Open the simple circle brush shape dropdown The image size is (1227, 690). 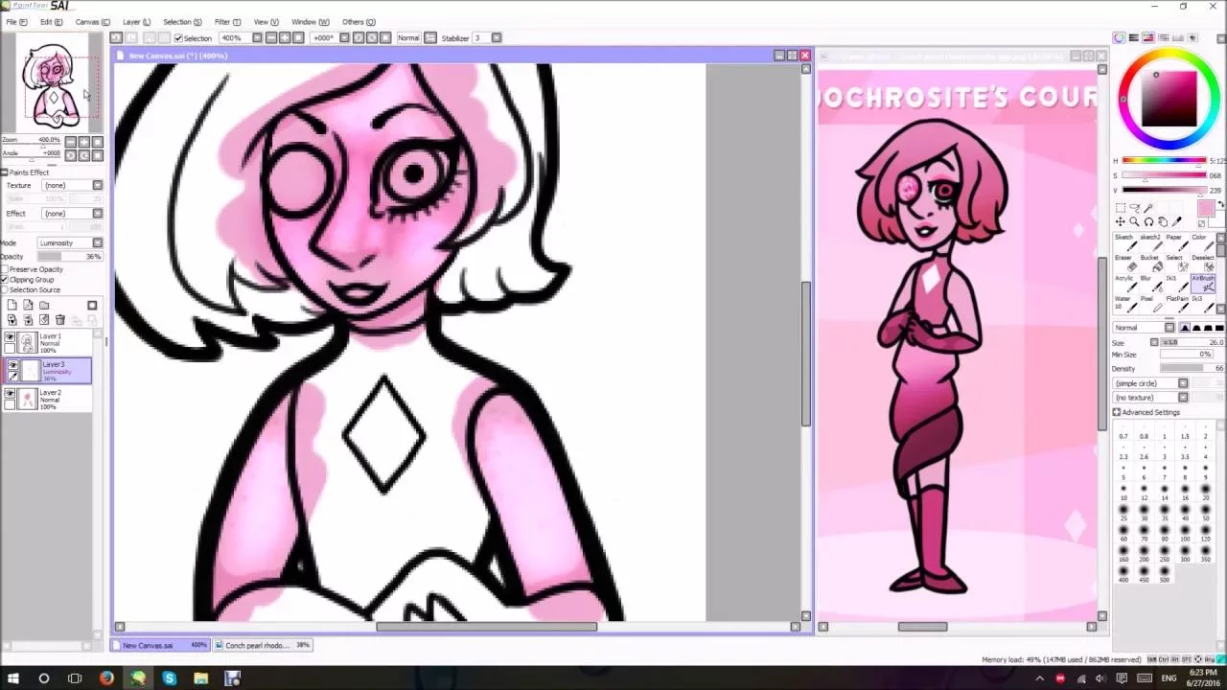point(1150,383)
